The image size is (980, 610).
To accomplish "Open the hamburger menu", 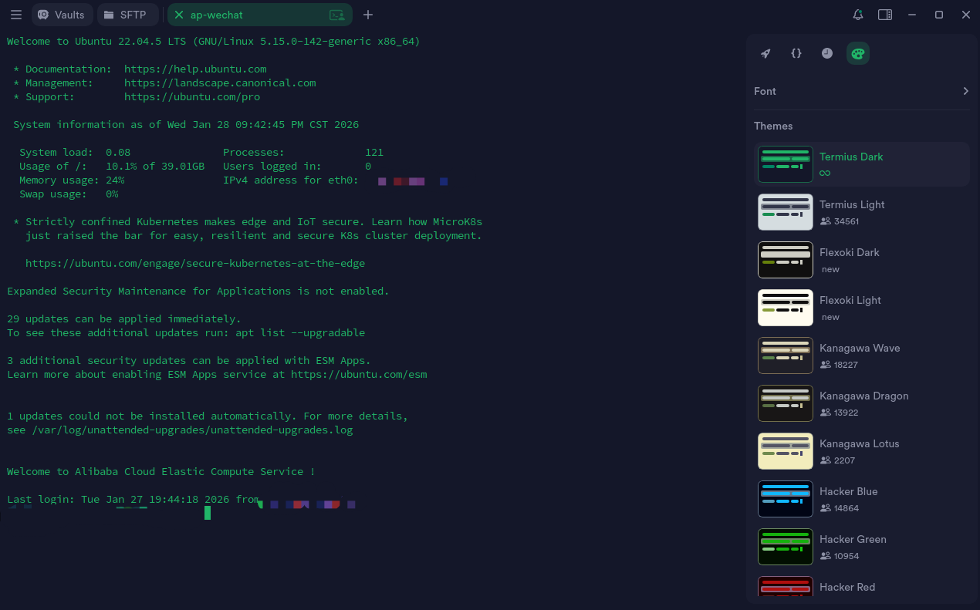I will coord(15,15).
